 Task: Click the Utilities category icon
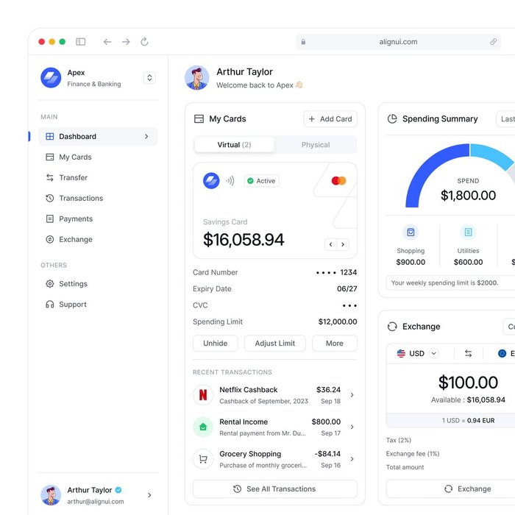(x=468, y=232)
